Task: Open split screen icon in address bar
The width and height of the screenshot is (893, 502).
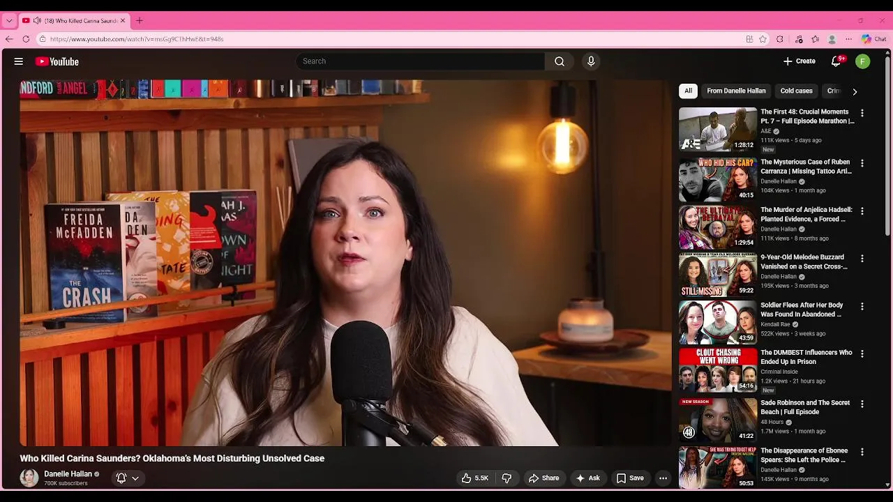Action: [x=749, y=39]
